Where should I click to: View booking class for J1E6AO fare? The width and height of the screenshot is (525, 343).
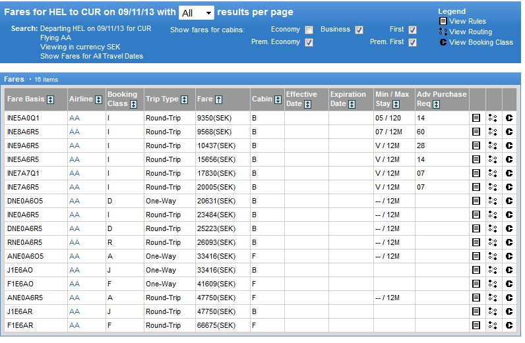coord(509,270)
